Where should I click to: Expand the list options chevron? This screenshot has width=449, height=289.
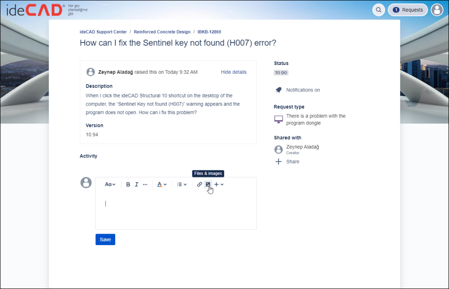click(x=185, y=184)
